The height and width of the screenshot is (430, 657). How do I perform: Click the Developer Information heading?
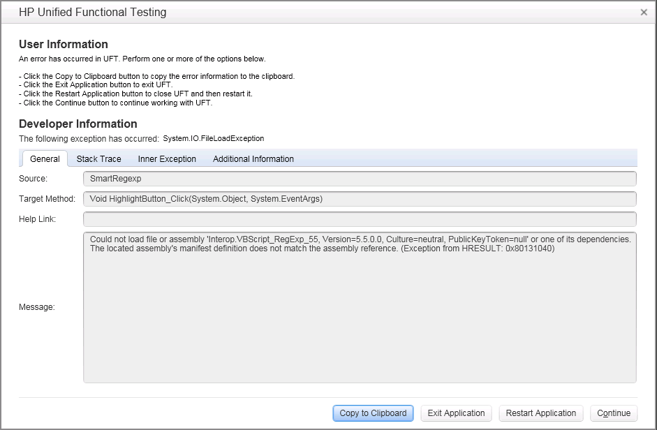click(x=78, y=124)
